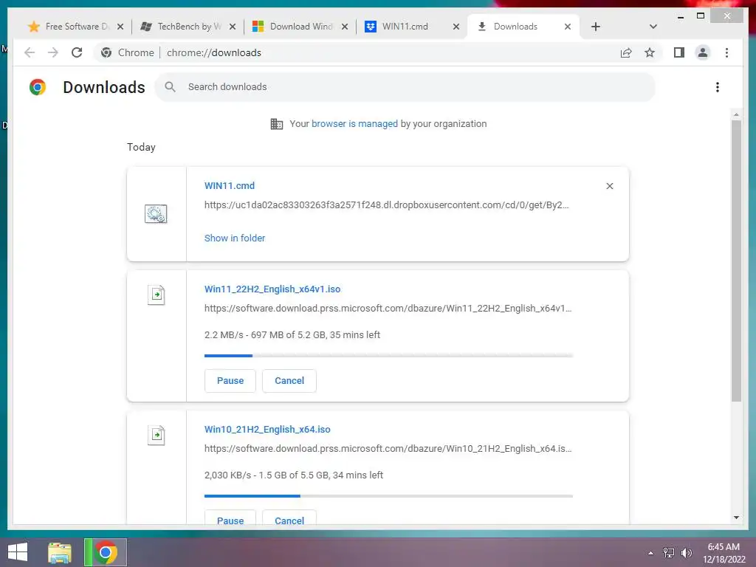Close the Download Windows tab
This screenshot has width=756, height=567.
[x=345, y=27]
